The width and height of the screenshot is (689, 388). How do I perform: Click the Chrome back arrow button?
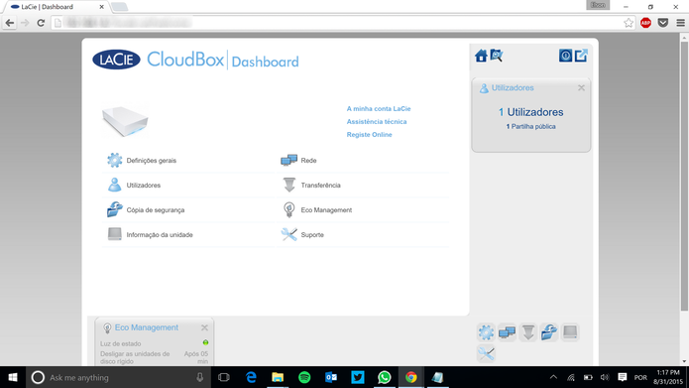(10, 23)
